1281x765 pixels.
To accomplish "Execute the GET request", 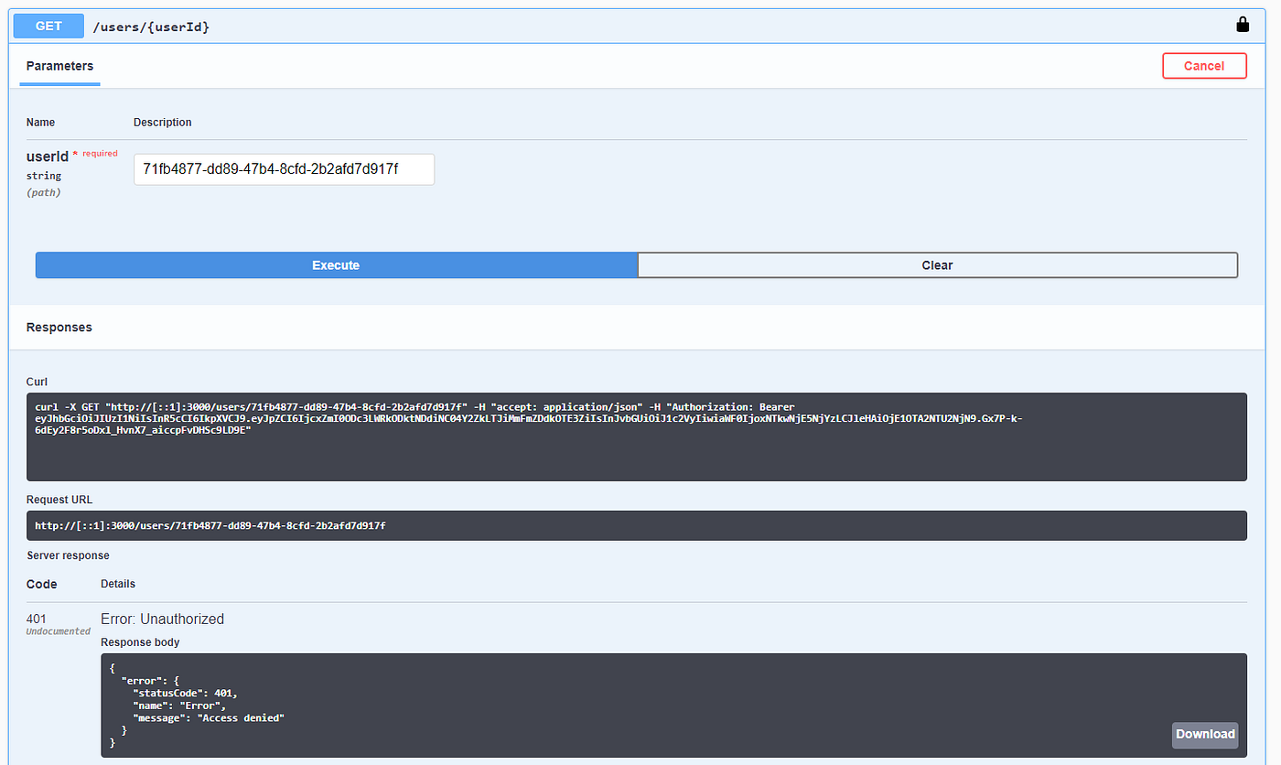I will click(x=336, y=264).
